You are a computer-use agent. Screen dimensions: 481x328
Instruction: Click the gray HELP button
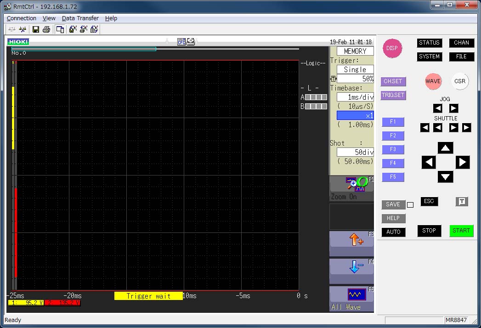coord(393,219)
